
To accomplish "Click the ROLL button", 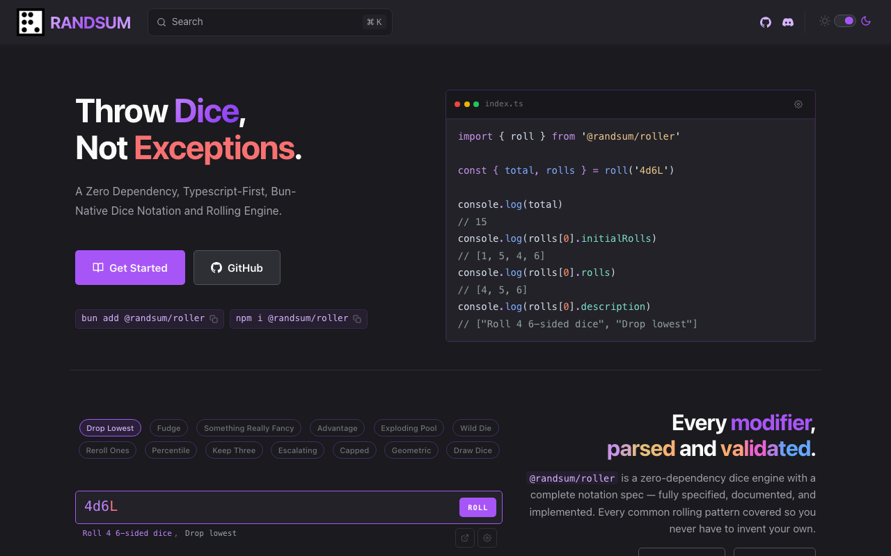I will (x=478, y=507).
